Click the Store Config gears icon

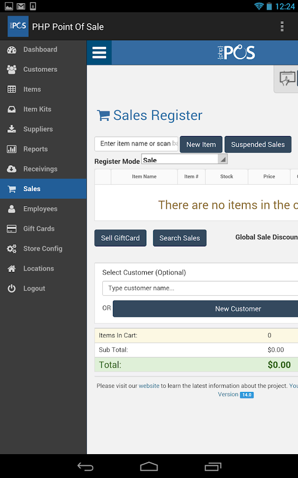click(x=12, y=249)
